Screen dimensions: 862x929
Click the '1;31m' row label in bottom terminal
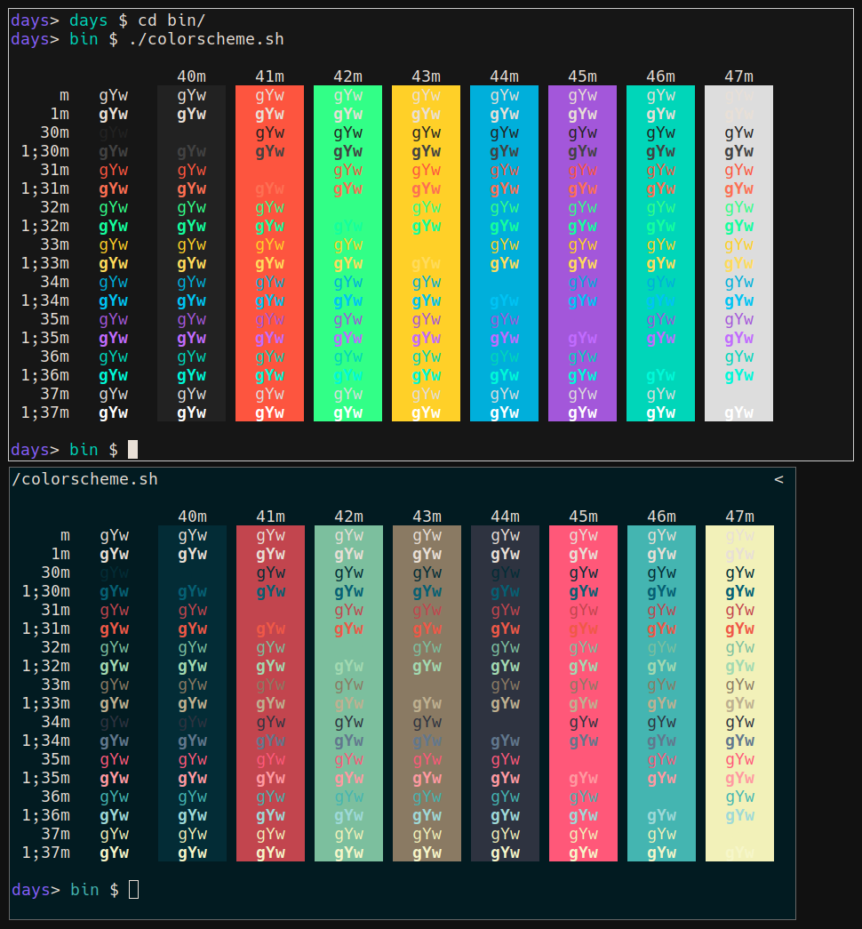tap(46, 629)
